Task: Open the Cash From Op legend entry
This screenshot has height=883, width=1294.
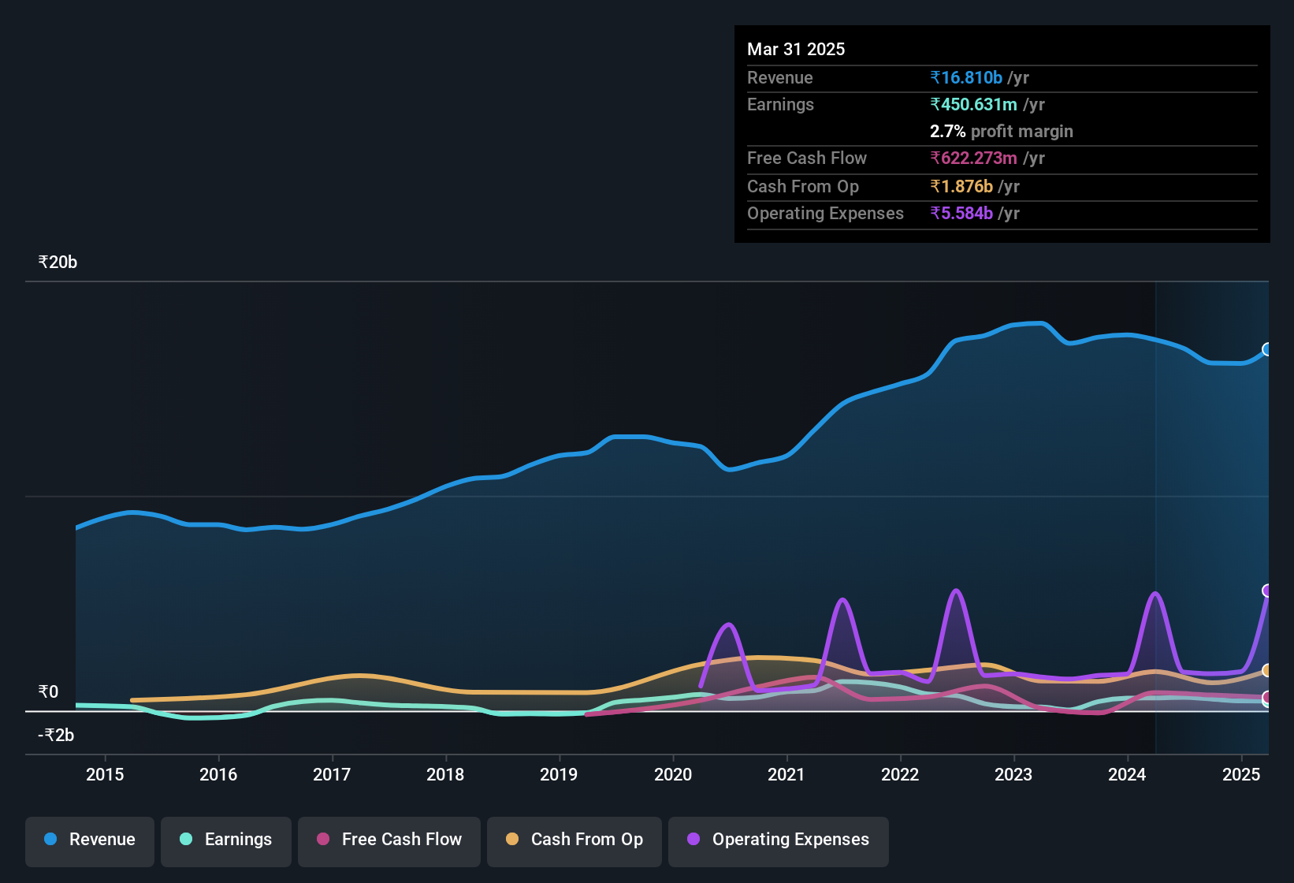Action: [574, 840]
